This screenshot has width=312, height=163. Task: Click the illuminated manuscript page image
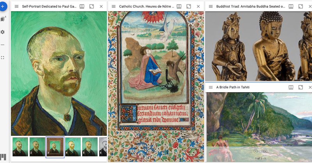pyautogui.click(x=156, y=87)
